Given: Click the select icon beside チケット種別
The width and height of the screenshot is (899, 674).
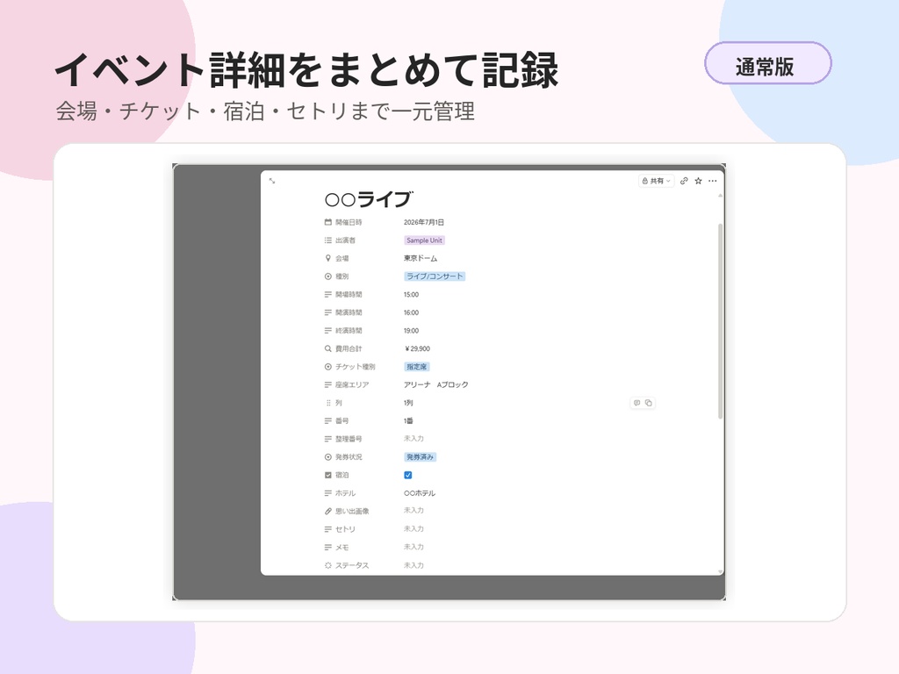Looking at the screenshot, I should (x=328, y=366).
